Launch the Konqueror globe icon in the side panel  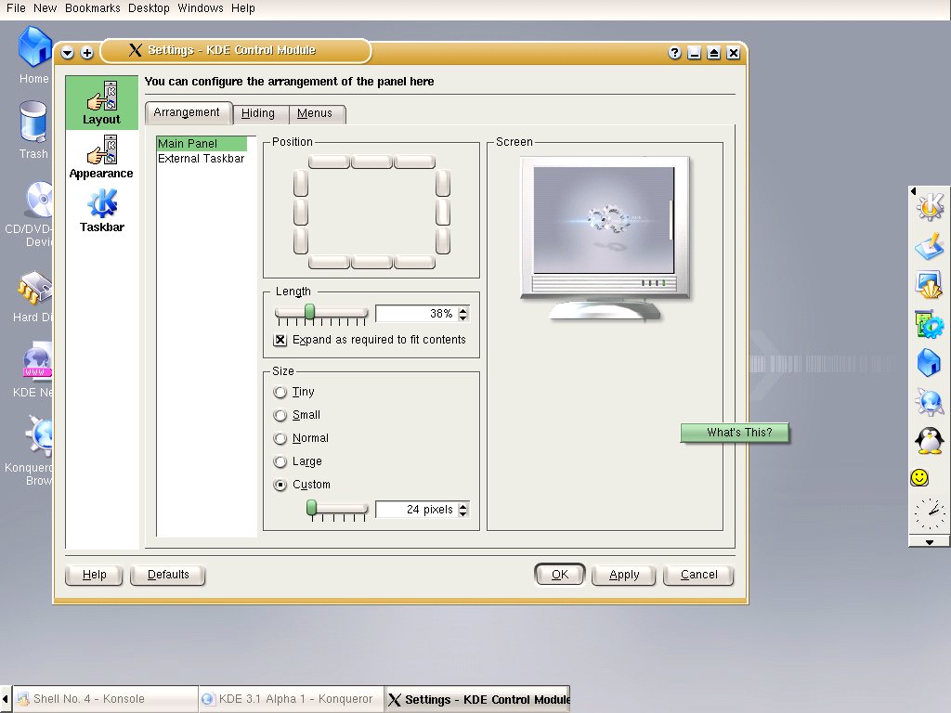coord(930,401)
